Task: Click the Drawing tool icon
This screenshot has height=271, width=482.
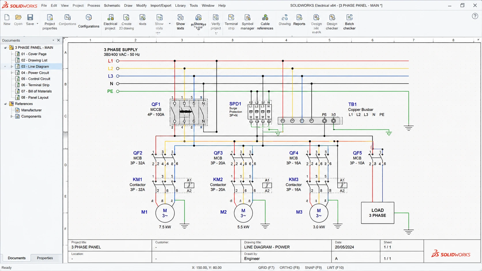Action: [285, 18]
